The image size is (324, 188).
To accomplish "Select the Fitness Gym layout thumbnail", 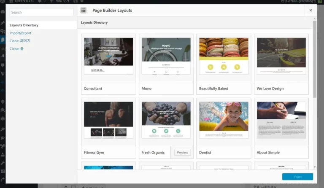I will point(108,120).
